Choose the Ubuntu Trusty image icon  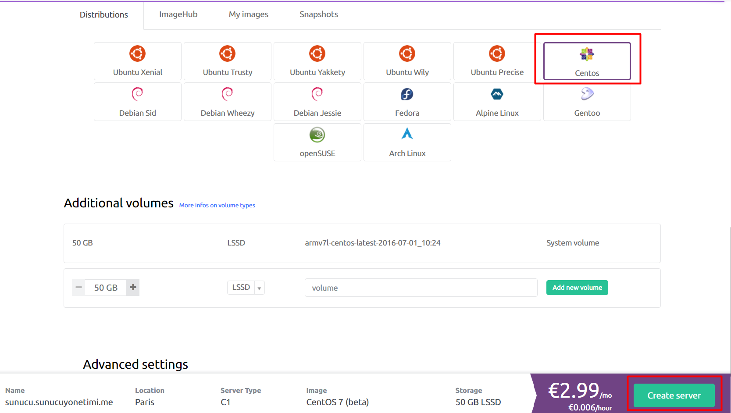pyautogui.click(x=227, y=53)
